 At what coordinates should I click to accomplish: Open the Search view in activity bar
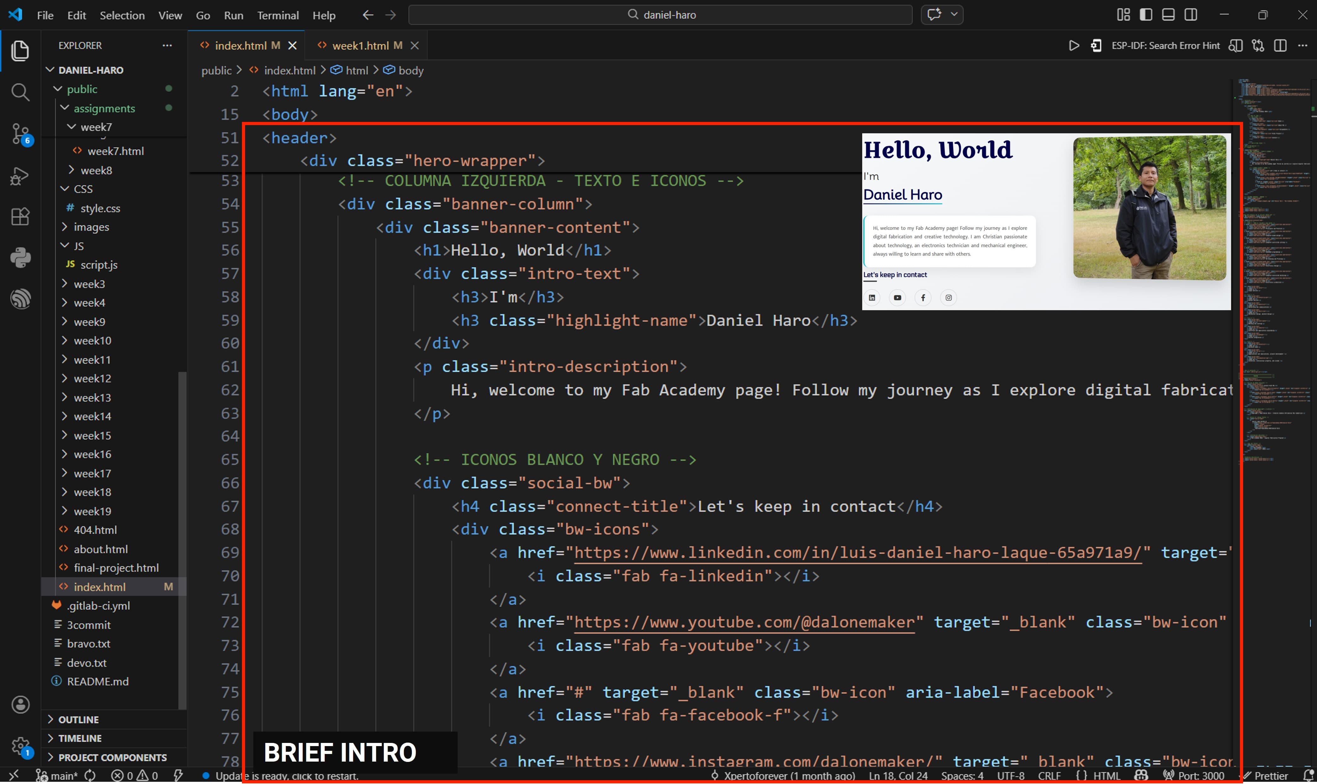click(x=20, y=93)
